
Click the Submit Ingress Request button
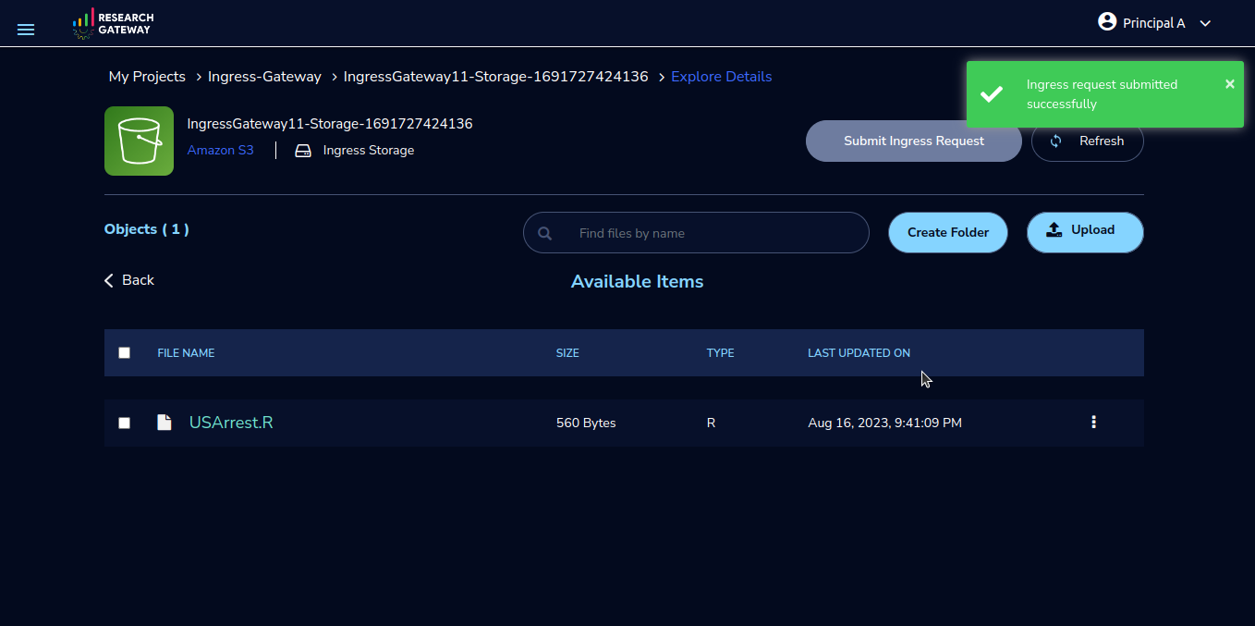click(914, 141)
